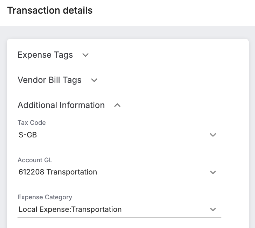
Task: Select the Local Expense:Transportation category value
Action: (70, 209)
